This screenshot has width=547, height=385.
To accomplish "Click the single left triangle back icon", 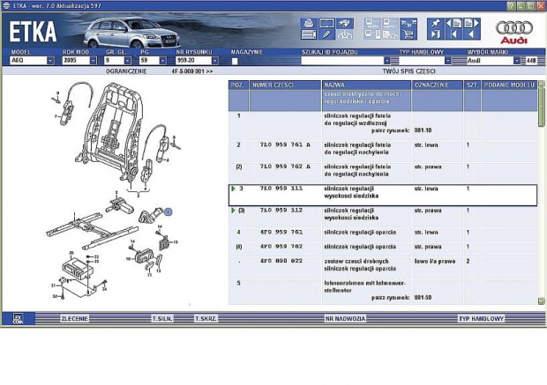I will [x=472, y=34].
